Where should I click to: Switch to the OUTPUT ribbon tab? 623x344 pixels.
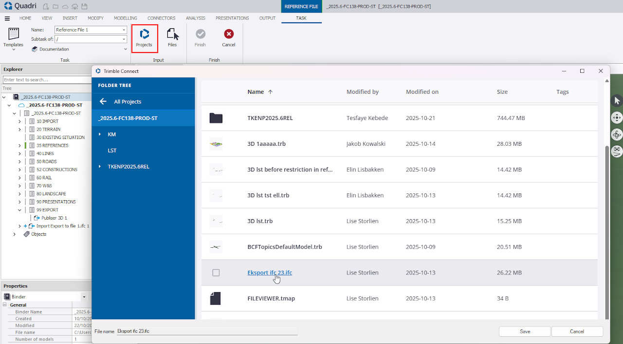tap(267, 18)
